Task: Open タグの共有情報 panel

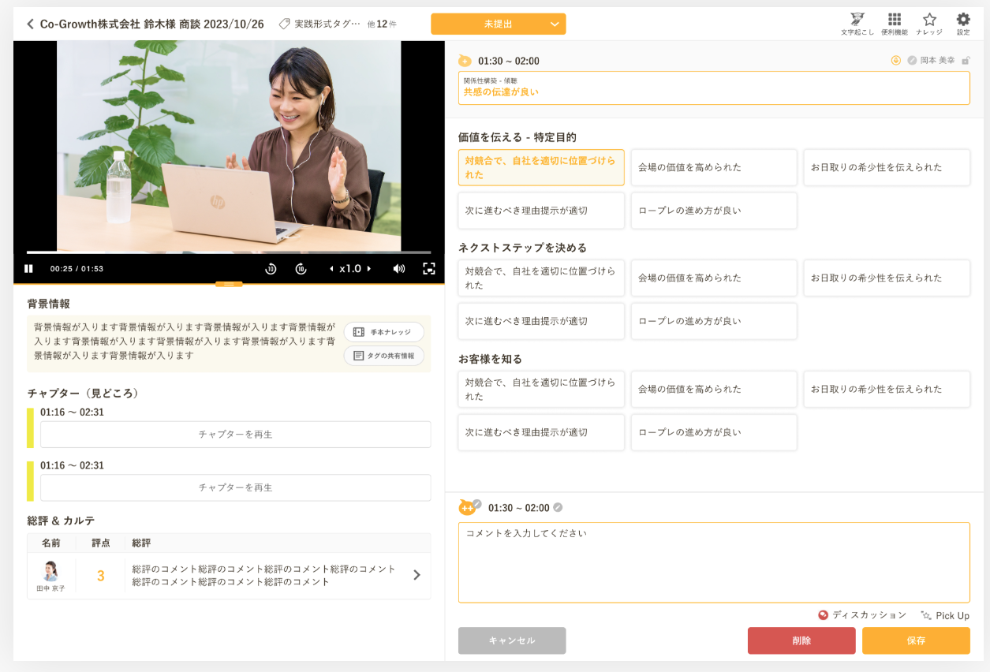Action: pos(383,356)
